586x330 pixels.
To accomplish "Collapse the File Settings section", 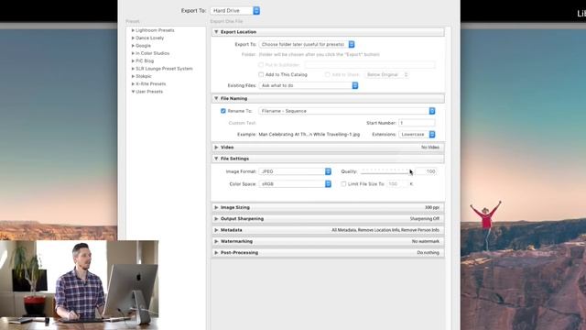I will tap(216, 159).
